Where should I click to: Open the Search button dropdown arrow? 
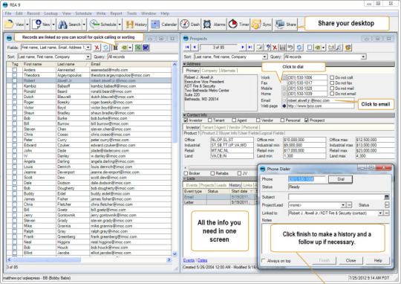pyautogui.click(x=84, y=25)
